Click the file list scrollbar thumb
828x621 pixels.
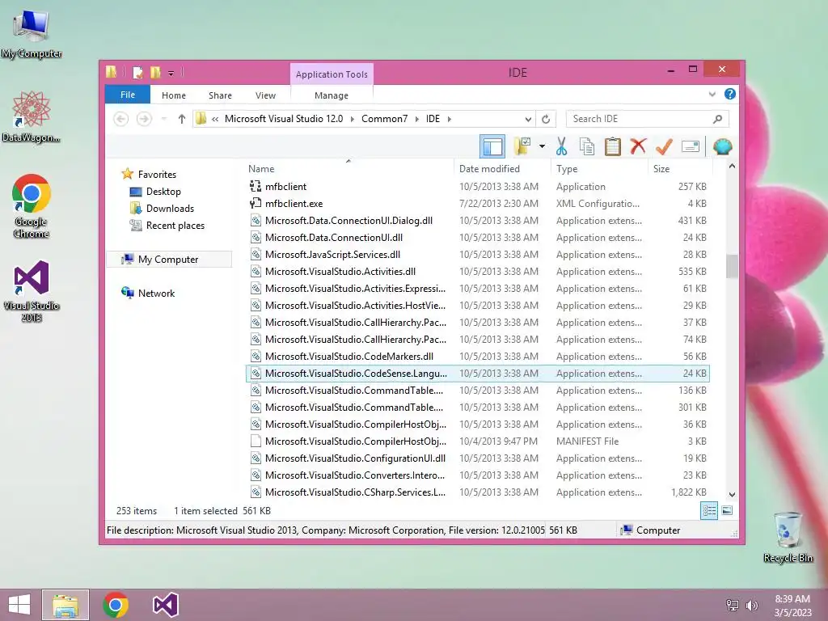pos(732,266)
